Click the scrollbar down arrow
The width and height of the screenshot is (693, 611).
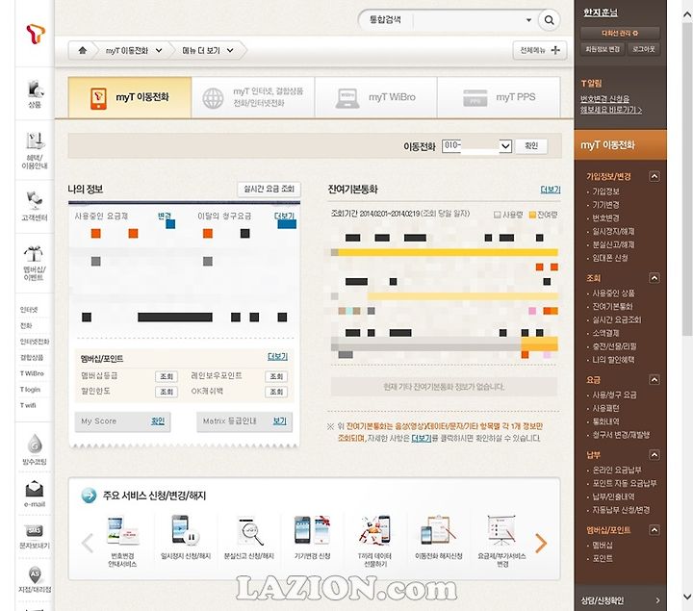687,597
